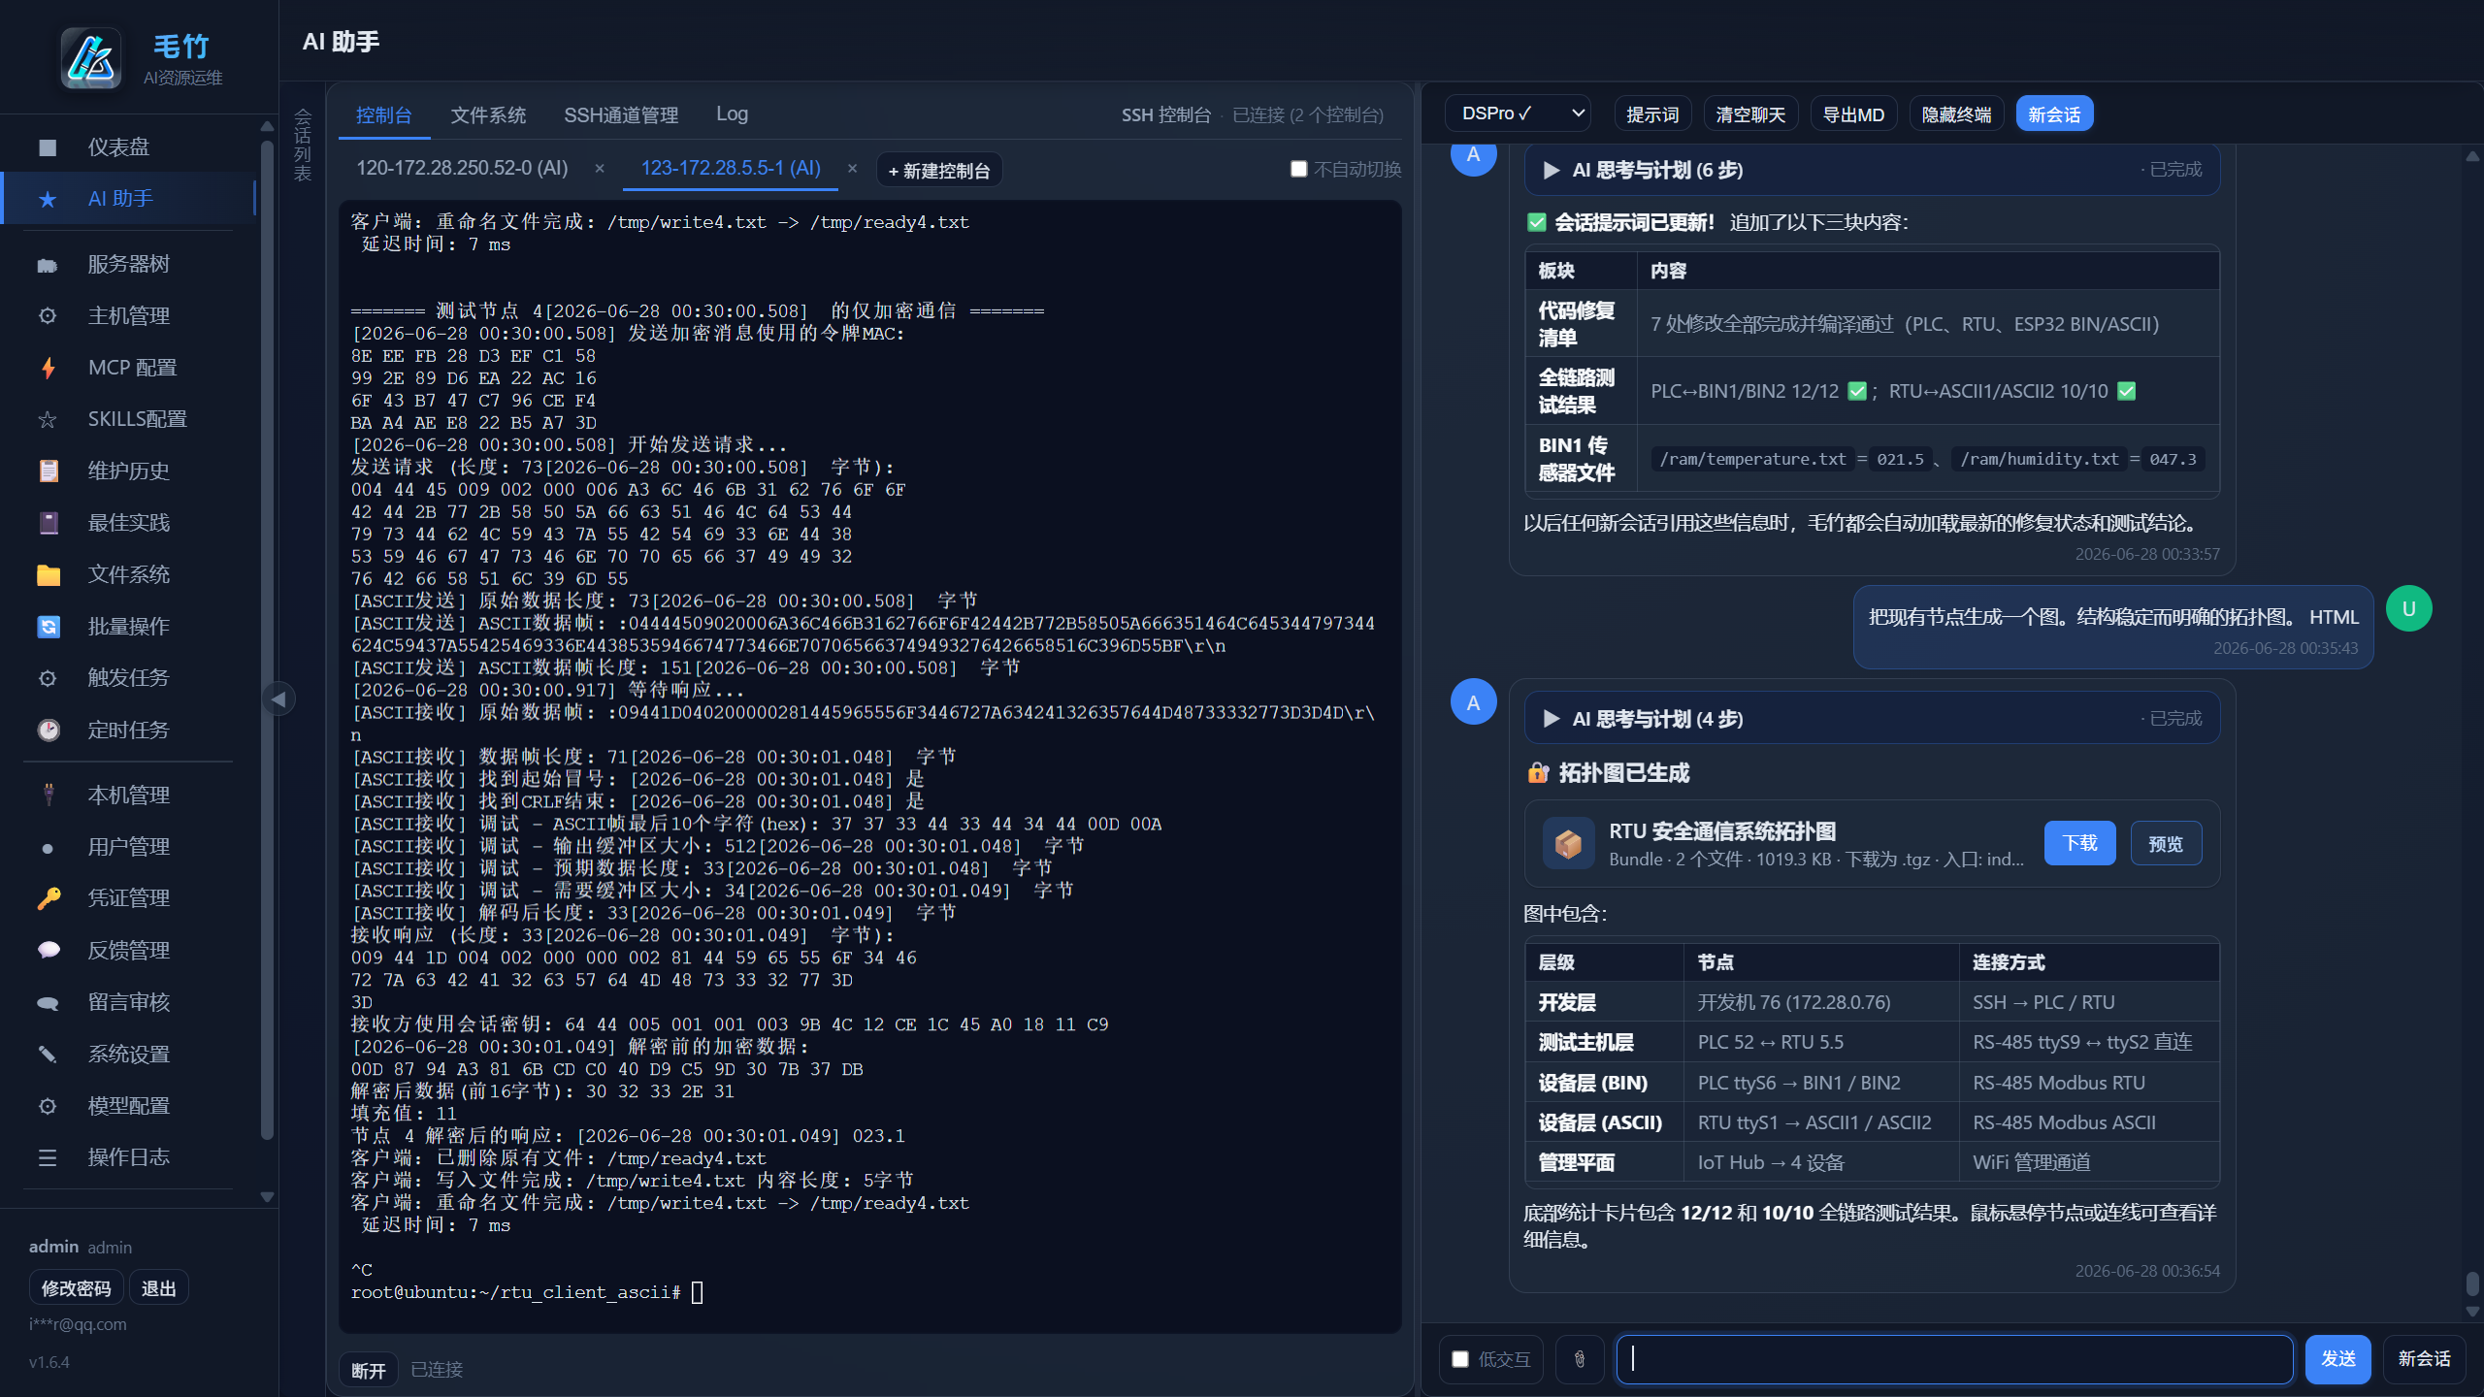Open 维护历史 clipboard icon

[48, 471]
